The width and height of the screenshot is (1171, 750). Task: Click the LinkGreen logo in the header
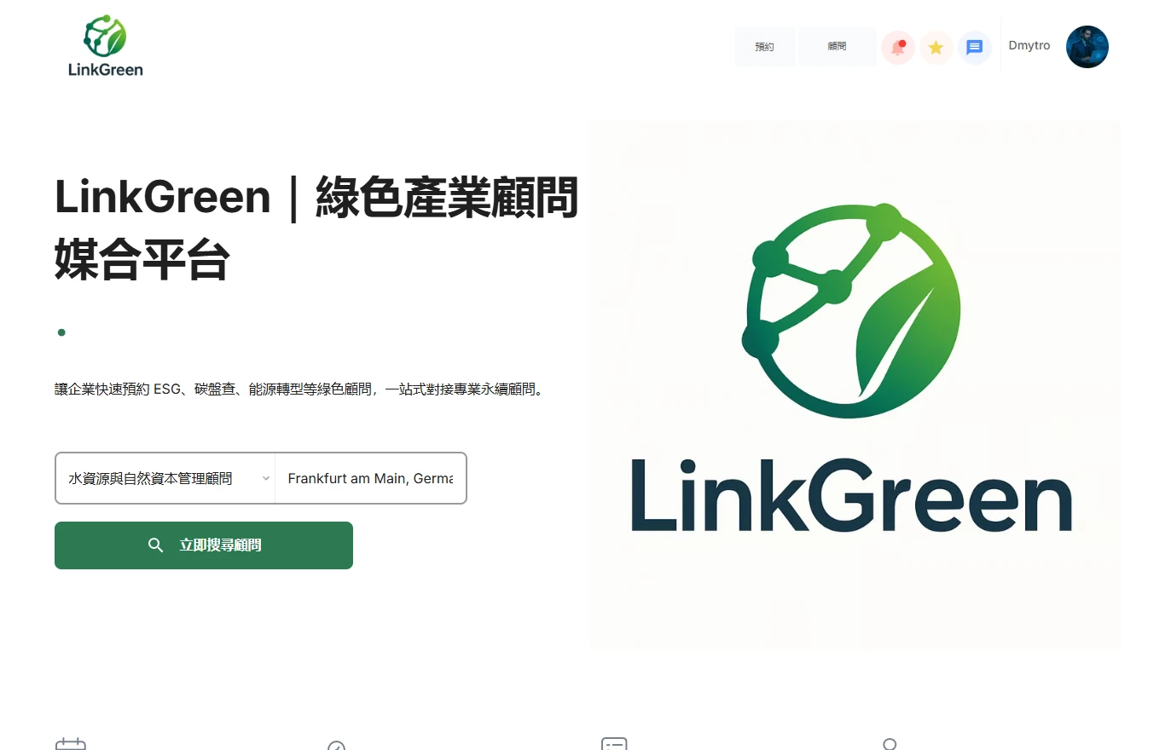106,46
